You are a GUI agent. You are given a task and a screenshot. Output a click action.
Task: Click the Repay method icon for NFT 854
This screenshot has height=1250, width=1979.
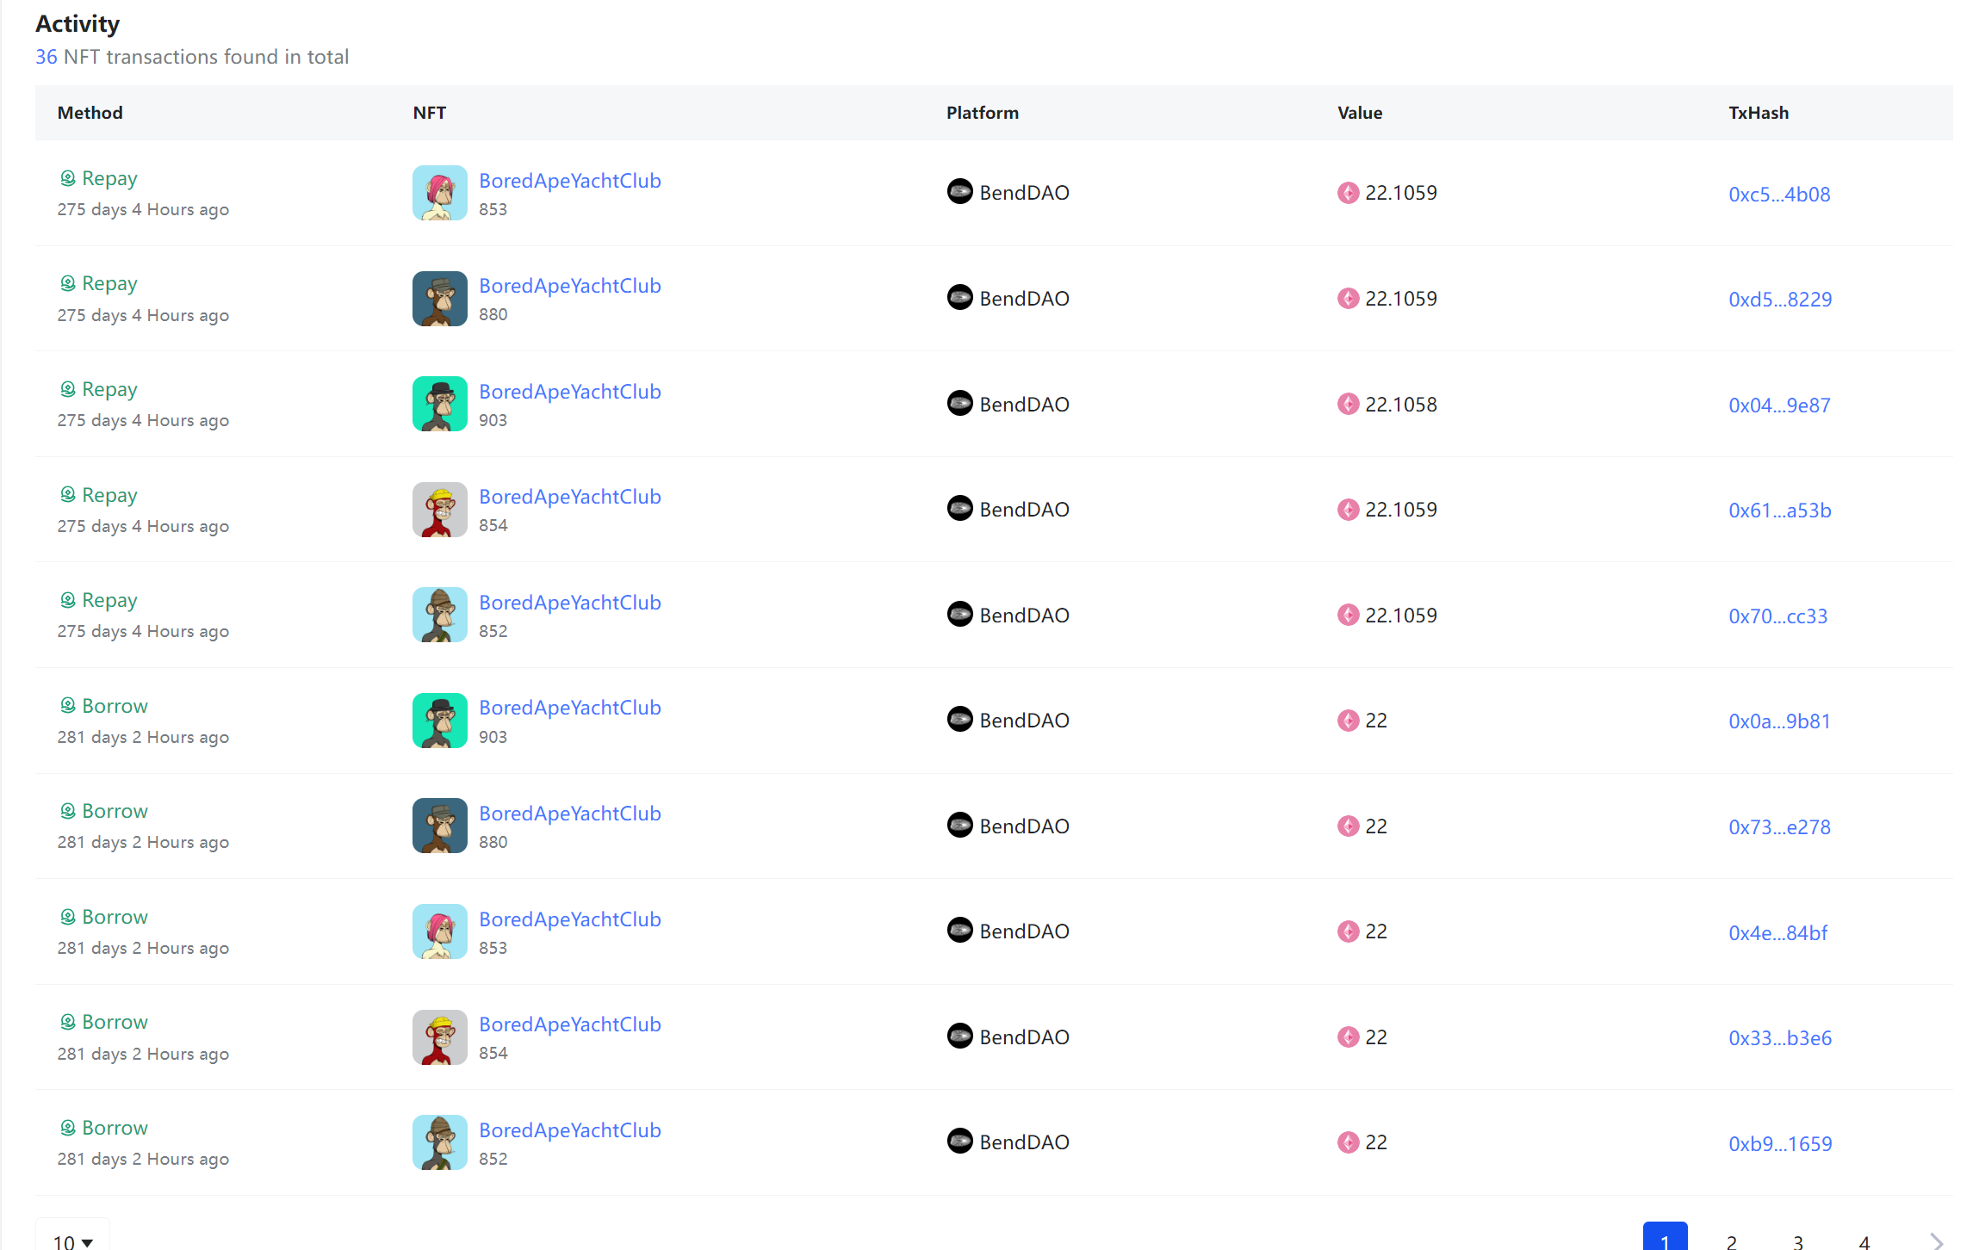click(68, 494)
